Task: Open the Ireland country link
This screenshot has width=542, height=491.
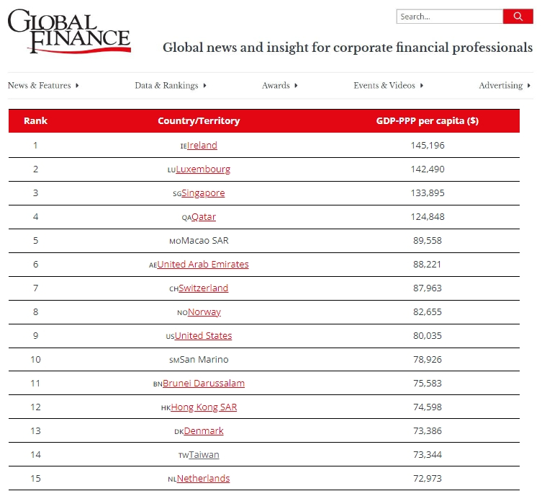Action: (x=202, y=146)
